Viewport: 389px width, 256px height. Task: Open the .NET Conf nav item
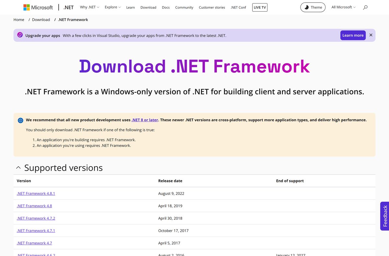tap(238, 7)
